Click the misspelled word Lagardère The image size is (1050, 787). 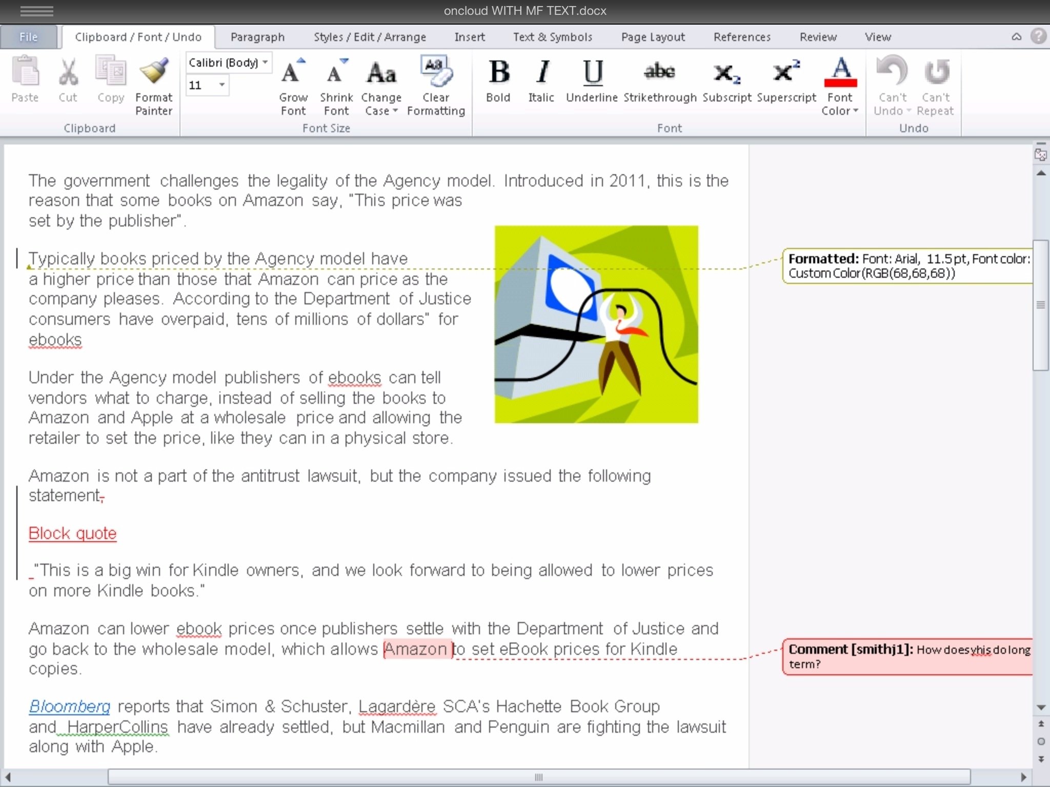(x=397, y=706)
